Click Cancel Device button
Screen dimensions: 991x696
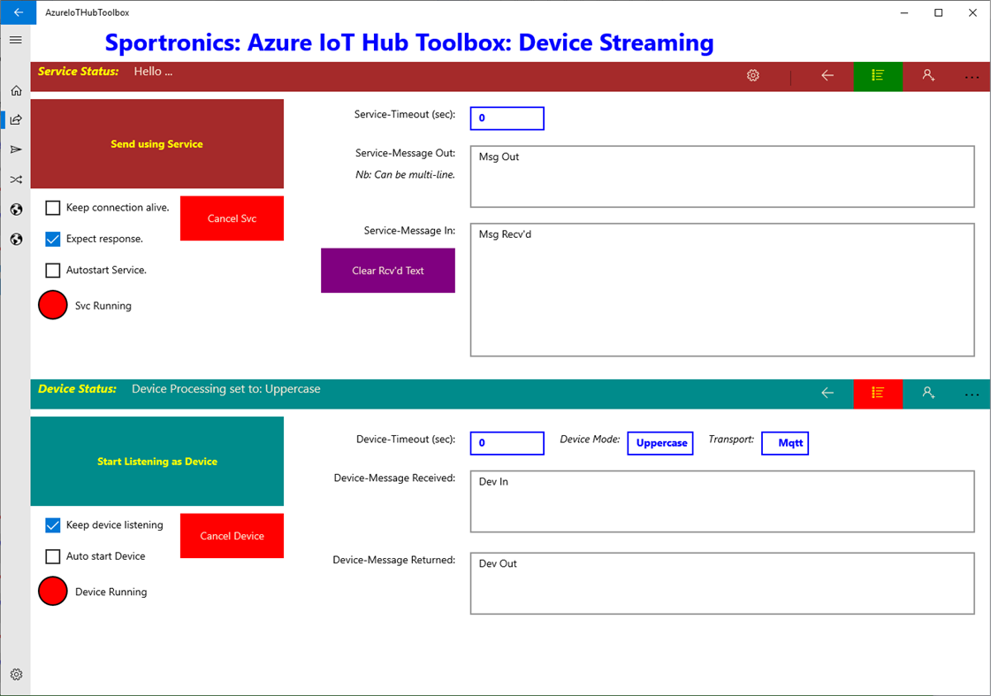tap(232, 535)
